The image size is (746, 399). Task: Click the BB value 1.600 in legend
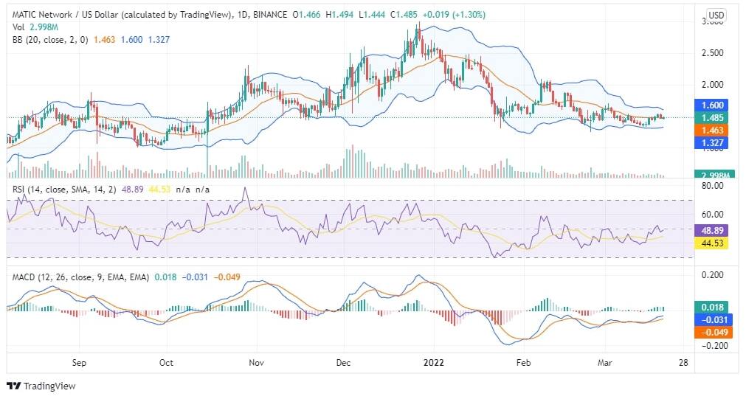click(x=131, y=40)
